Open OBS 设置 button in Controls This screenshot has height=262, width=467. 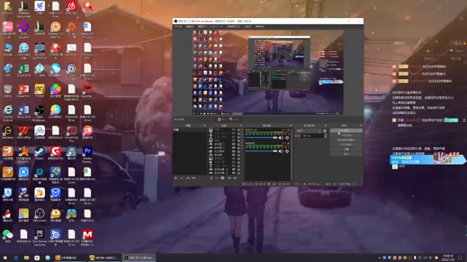(x=346, y=149)
